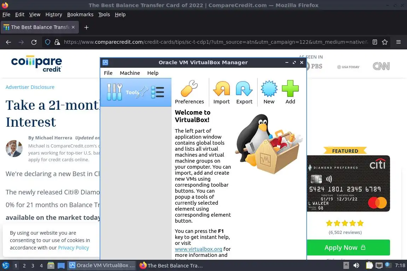Open the Advertiser Disclosure link
This screenshot has width=407, height=271.
click(x=30, y=87)
